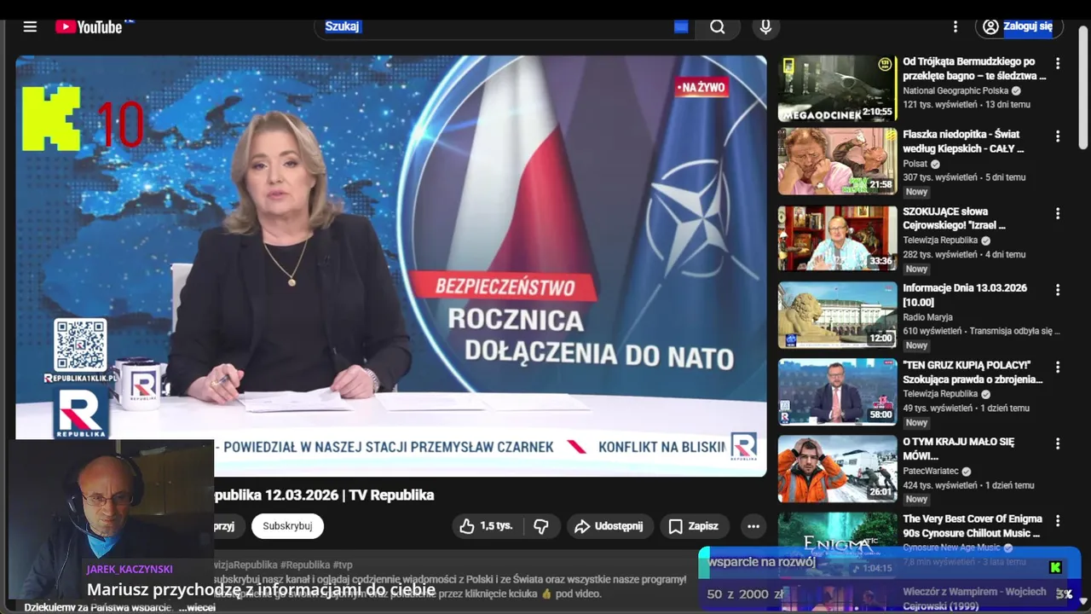1091x614 pixels.
Task: Click the Wieczór z Wampirem video title
Action: (974, 598)
